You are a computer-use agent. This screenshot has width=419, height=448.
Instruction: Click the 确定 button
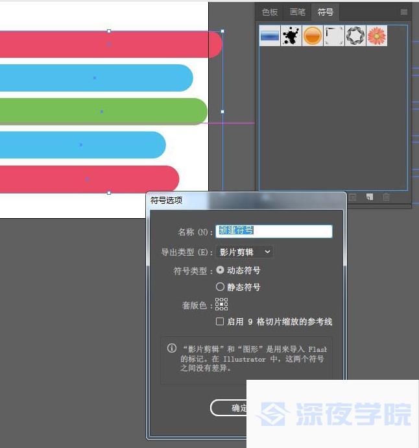229,408
